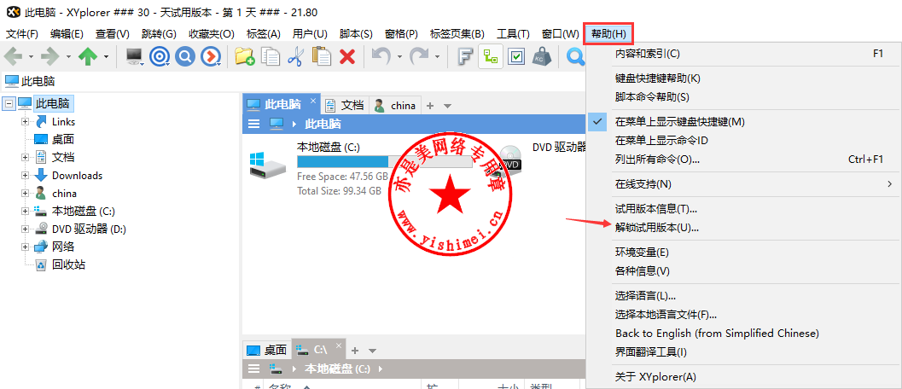Viewport: 902px width, 389px height.
Task: Open the 工具(T) menu
Action: click(x=513, y=34)
